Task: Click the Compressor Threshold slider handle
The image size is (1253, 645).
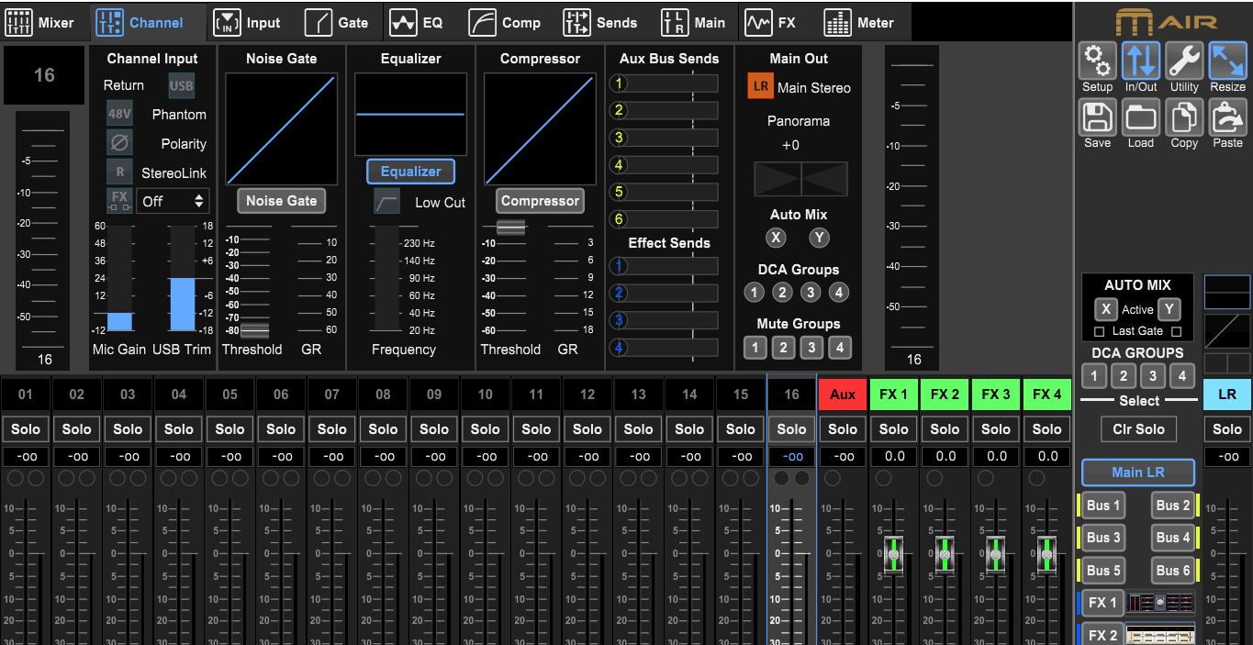Action: point(510,228)
